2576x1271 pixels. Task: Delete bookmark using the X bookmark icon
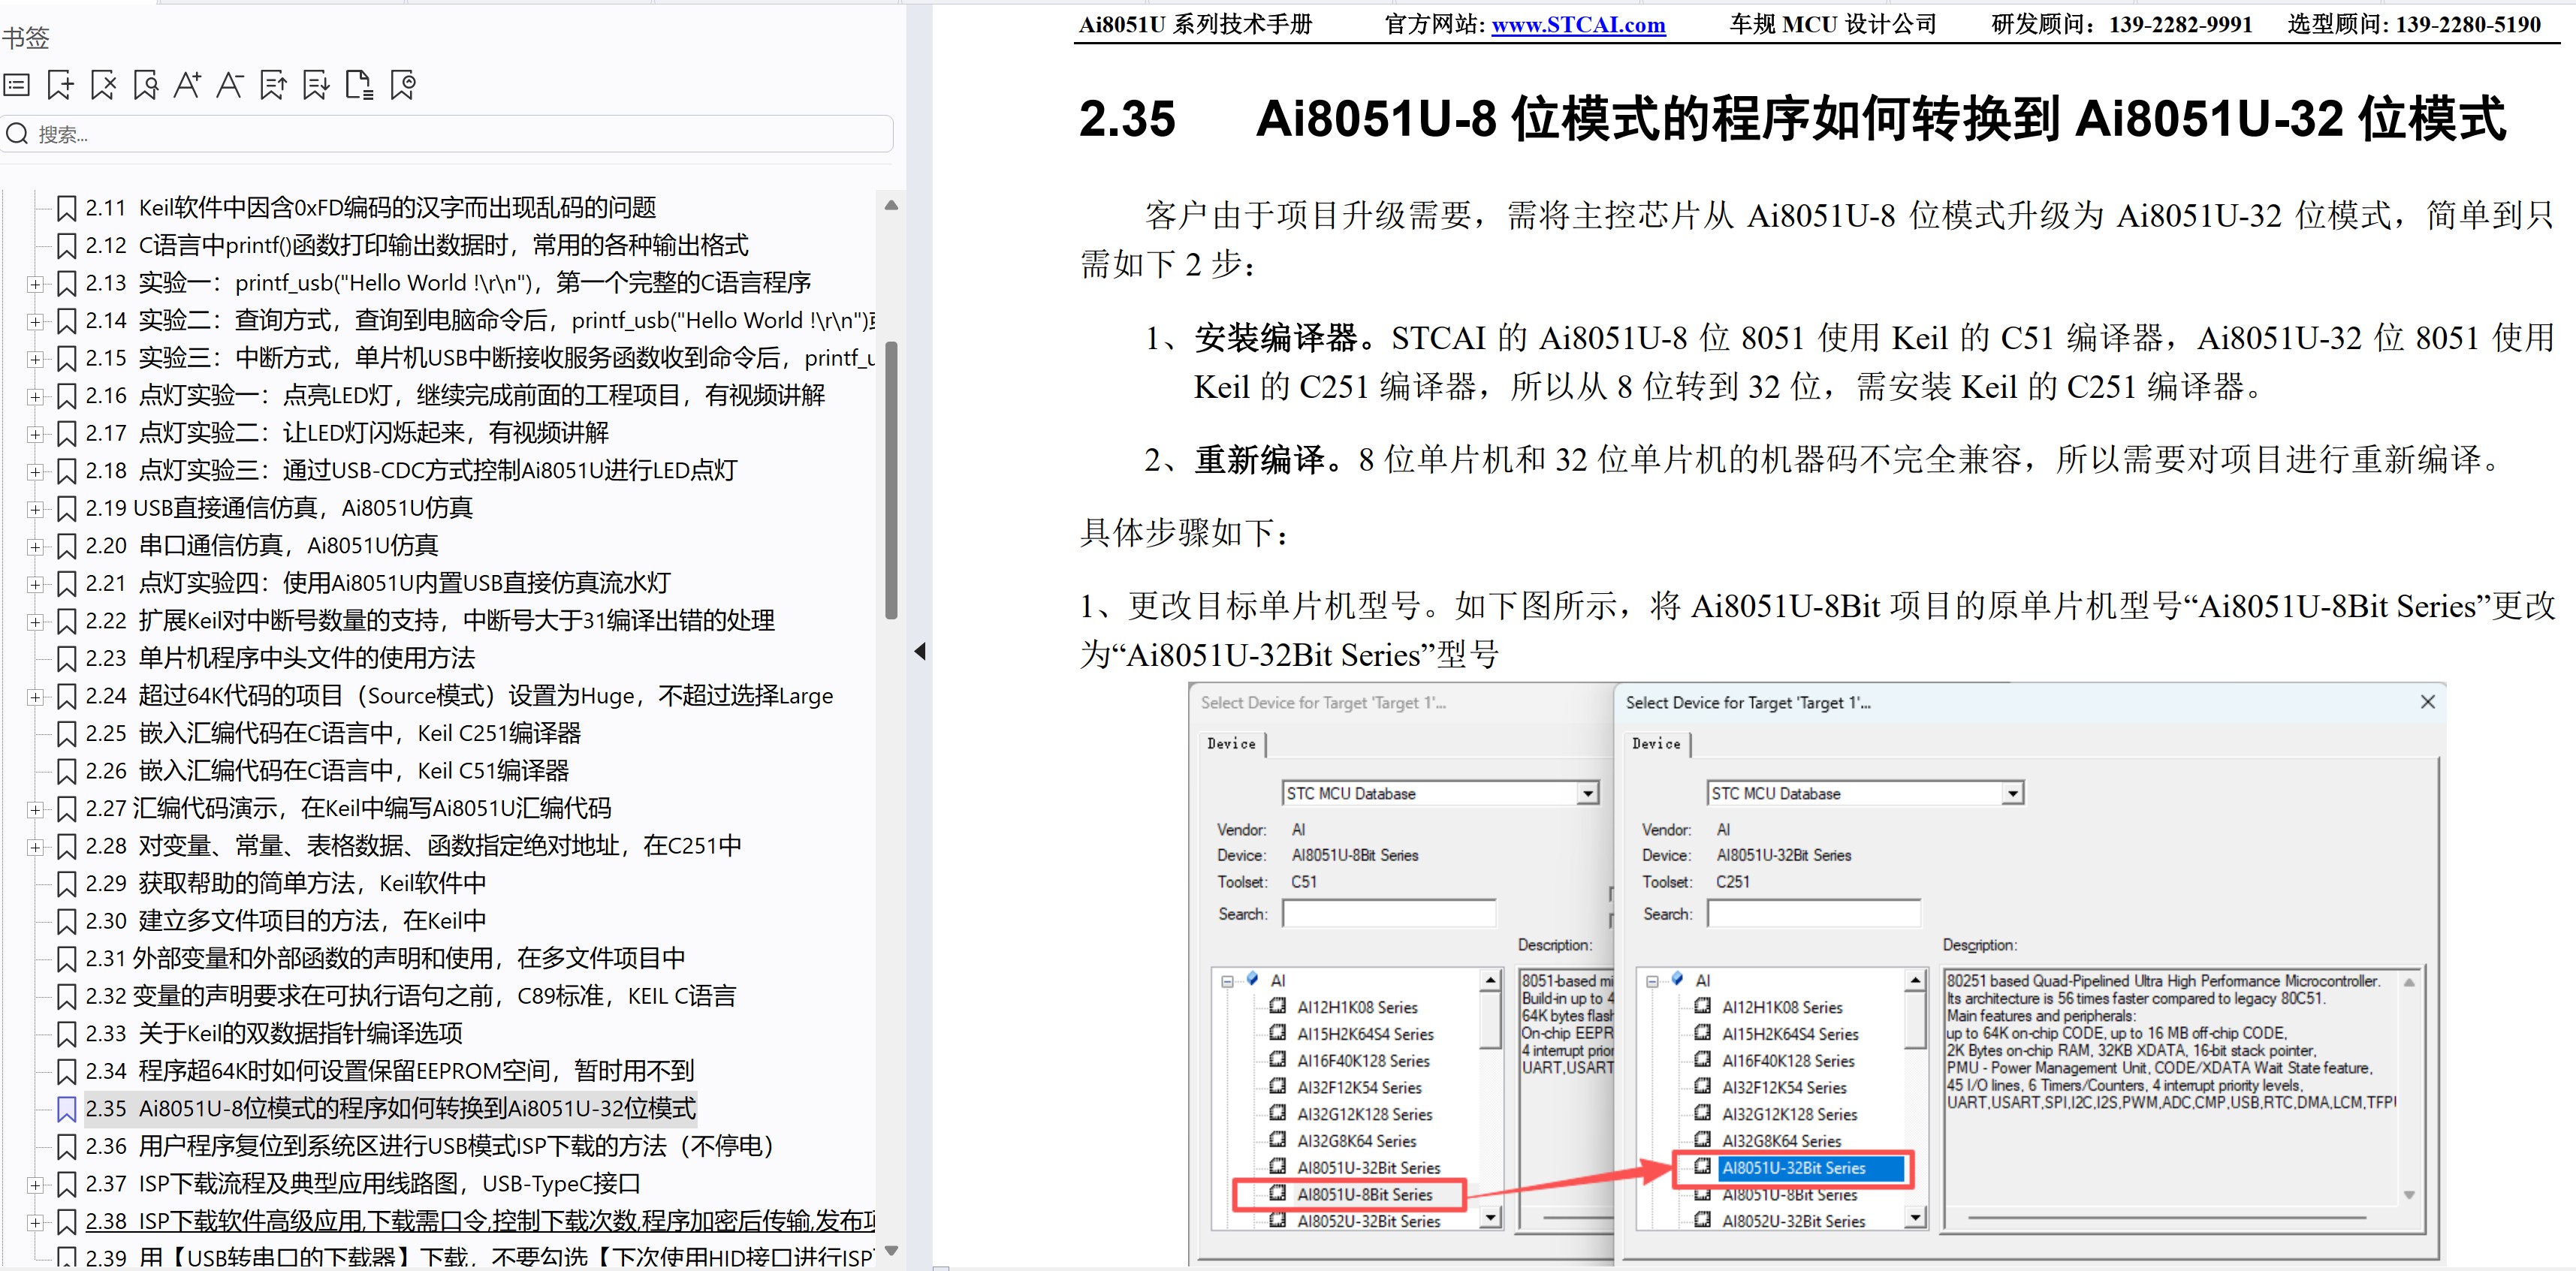click(x=103, y=85)
